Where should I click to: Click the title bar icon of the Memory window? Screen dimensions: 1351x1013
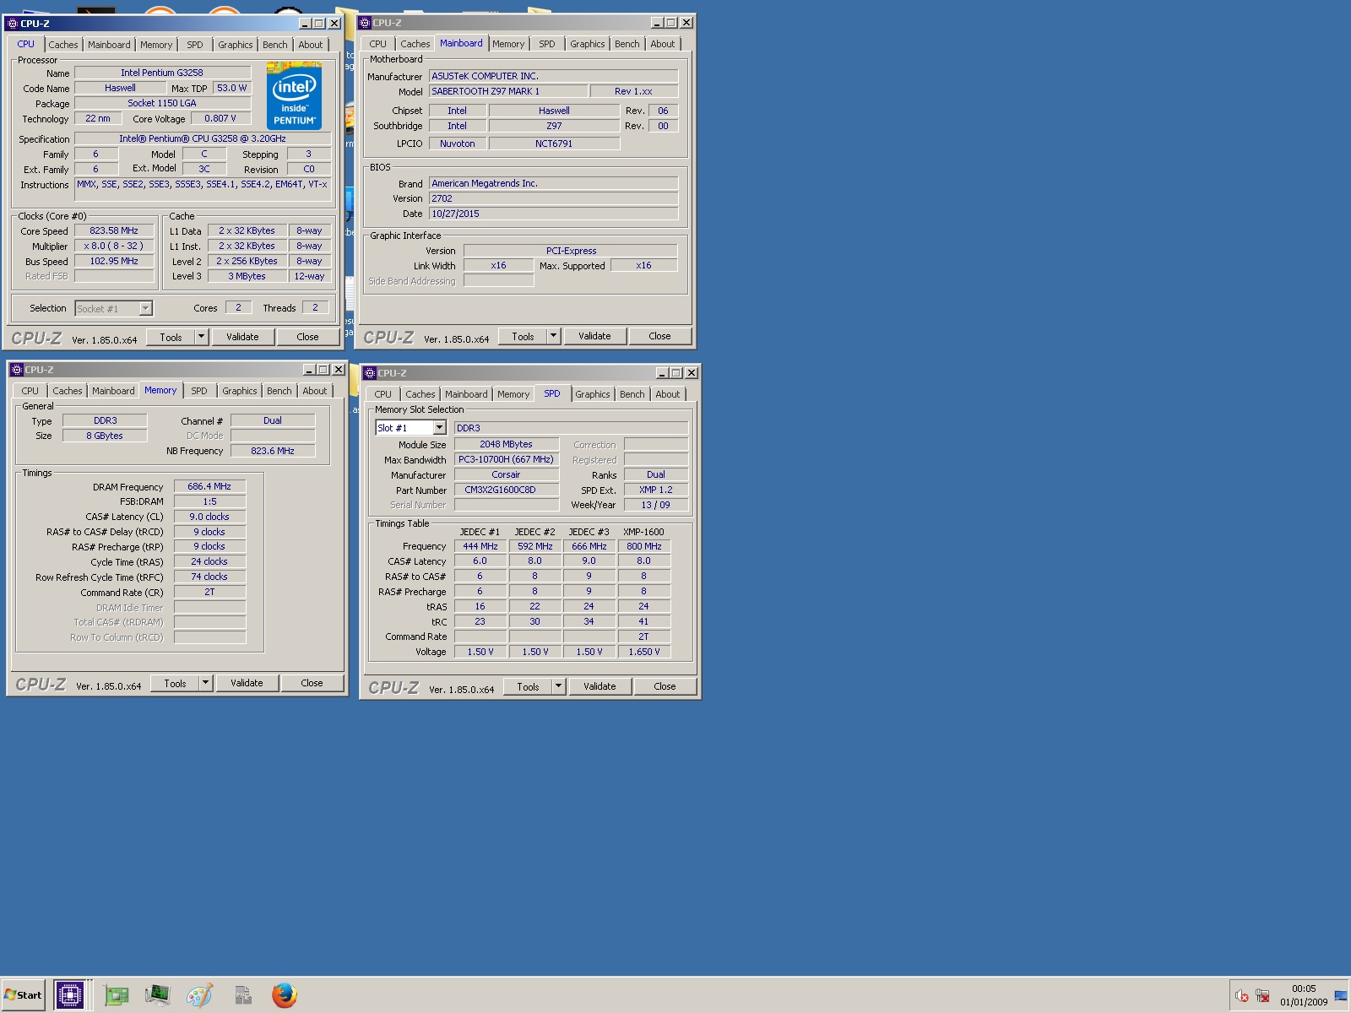click(17, 370)
